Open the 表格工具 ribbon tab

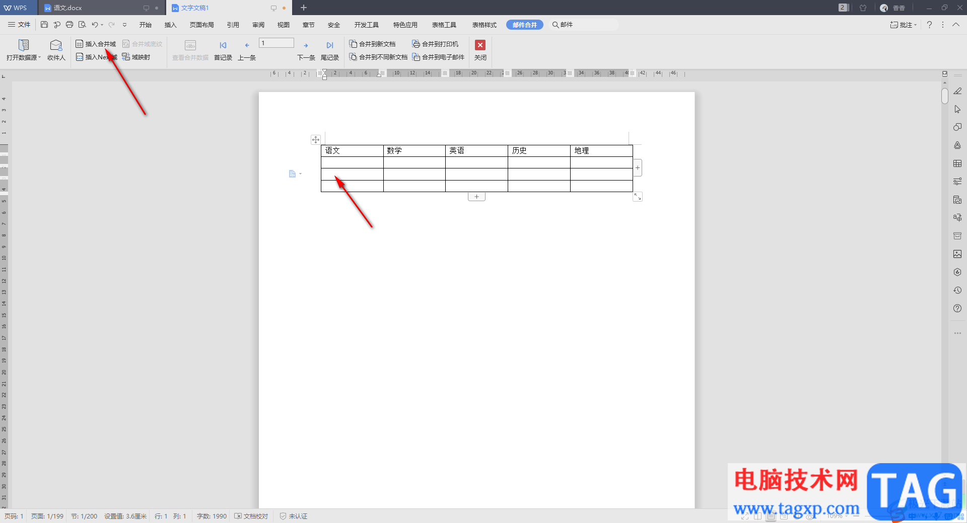(444, 25)
